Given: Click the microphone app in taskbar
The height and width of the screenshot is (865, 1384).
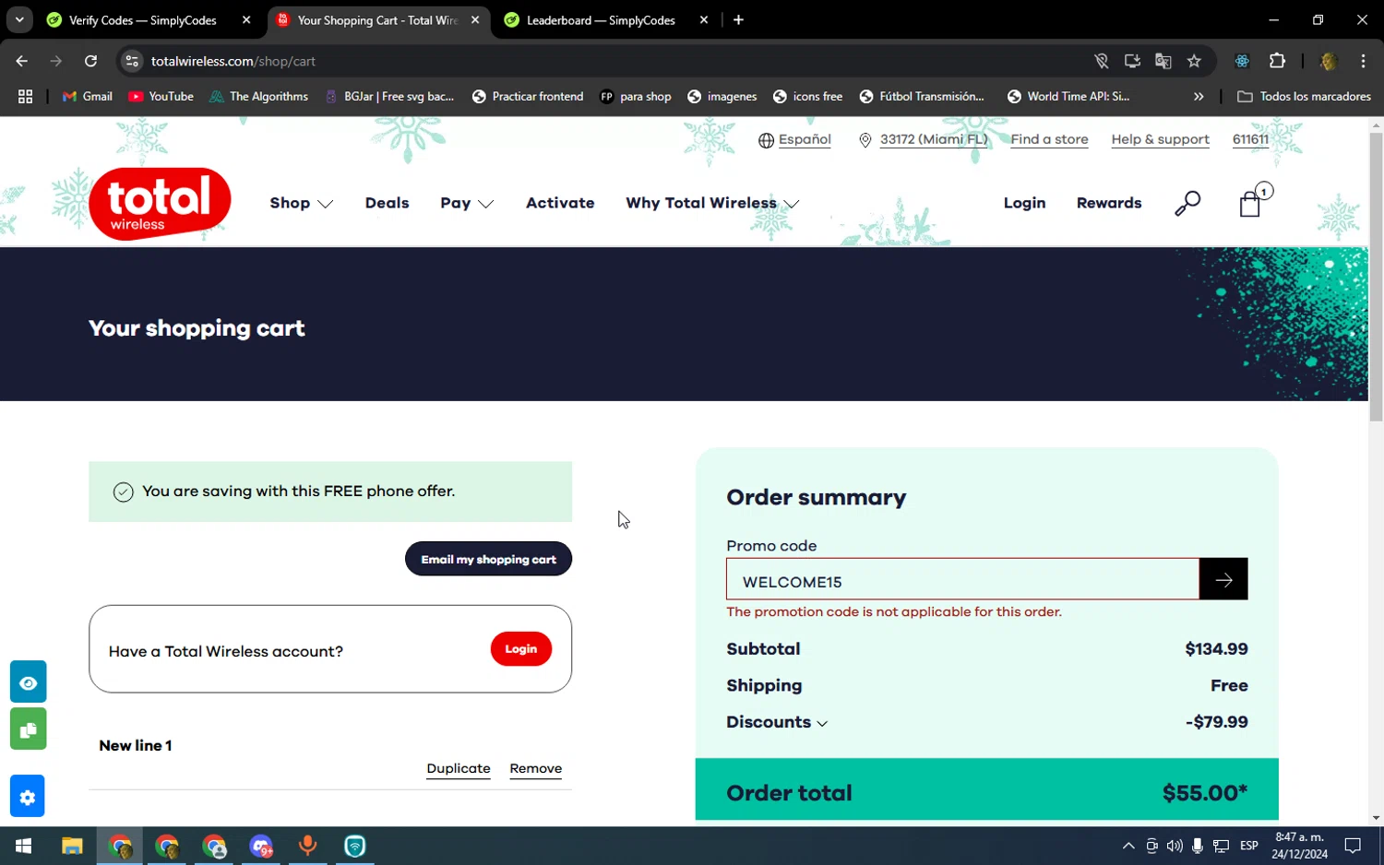Looking at the screenshot, I should coord(307,846).
